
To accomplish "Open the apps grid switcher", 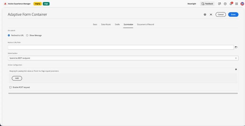I will coord(237,4).
